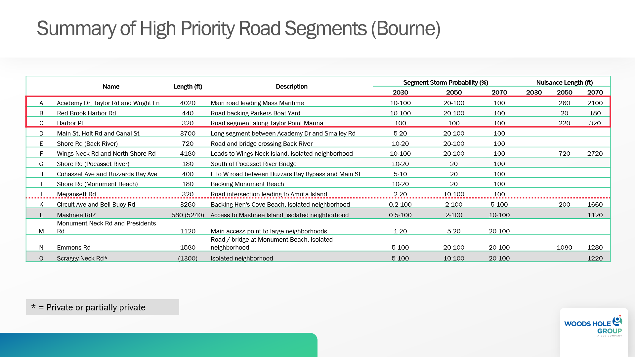Screen dimensions: 635x357
Task: Select 'Road backing Parkers Boat Yard' description
Action: (256, 113)
